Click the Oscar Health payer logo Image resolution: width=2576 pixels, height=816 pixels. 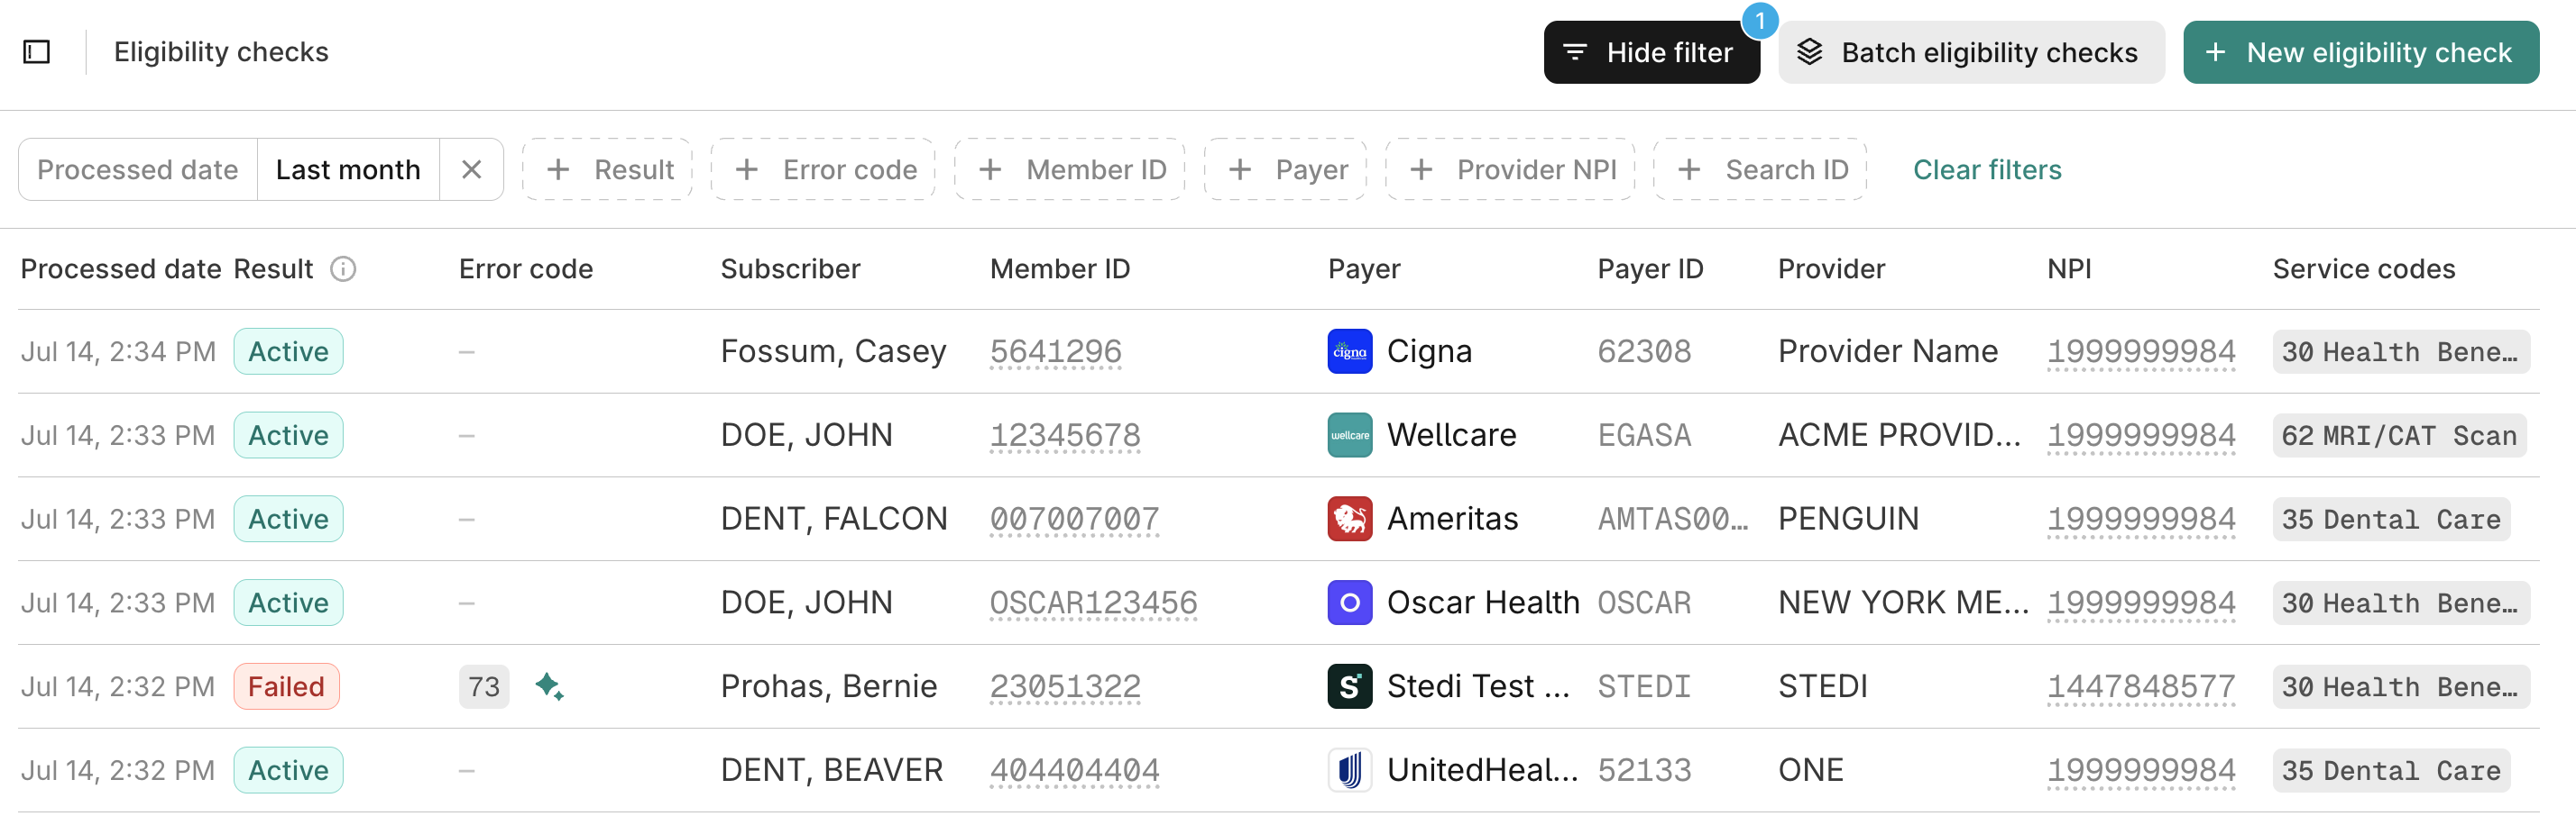(x=1349, y=603)
